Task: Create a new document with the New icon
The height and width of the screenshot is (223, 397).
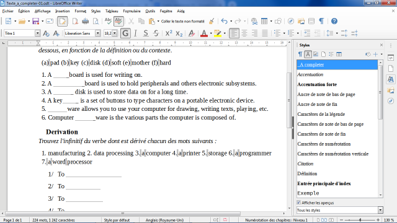Action: point(8,21)
